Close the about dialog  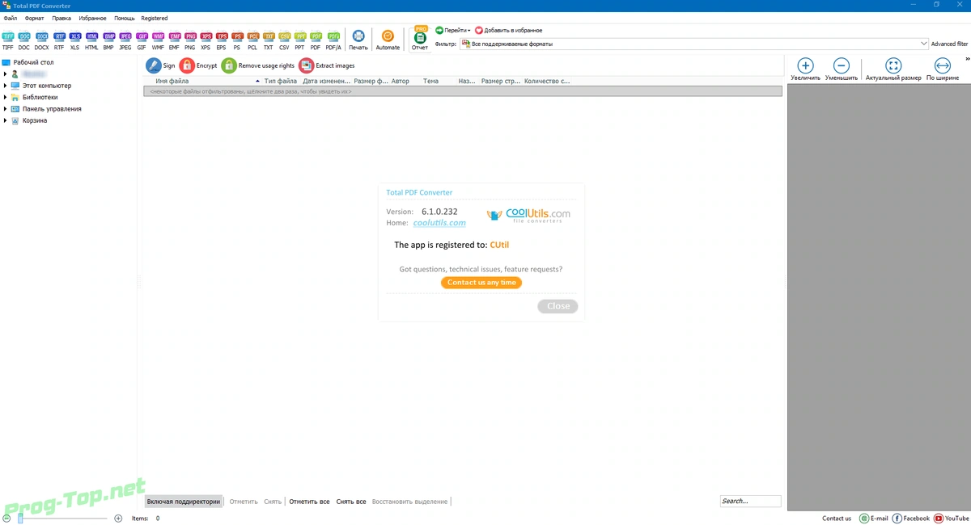558,306
